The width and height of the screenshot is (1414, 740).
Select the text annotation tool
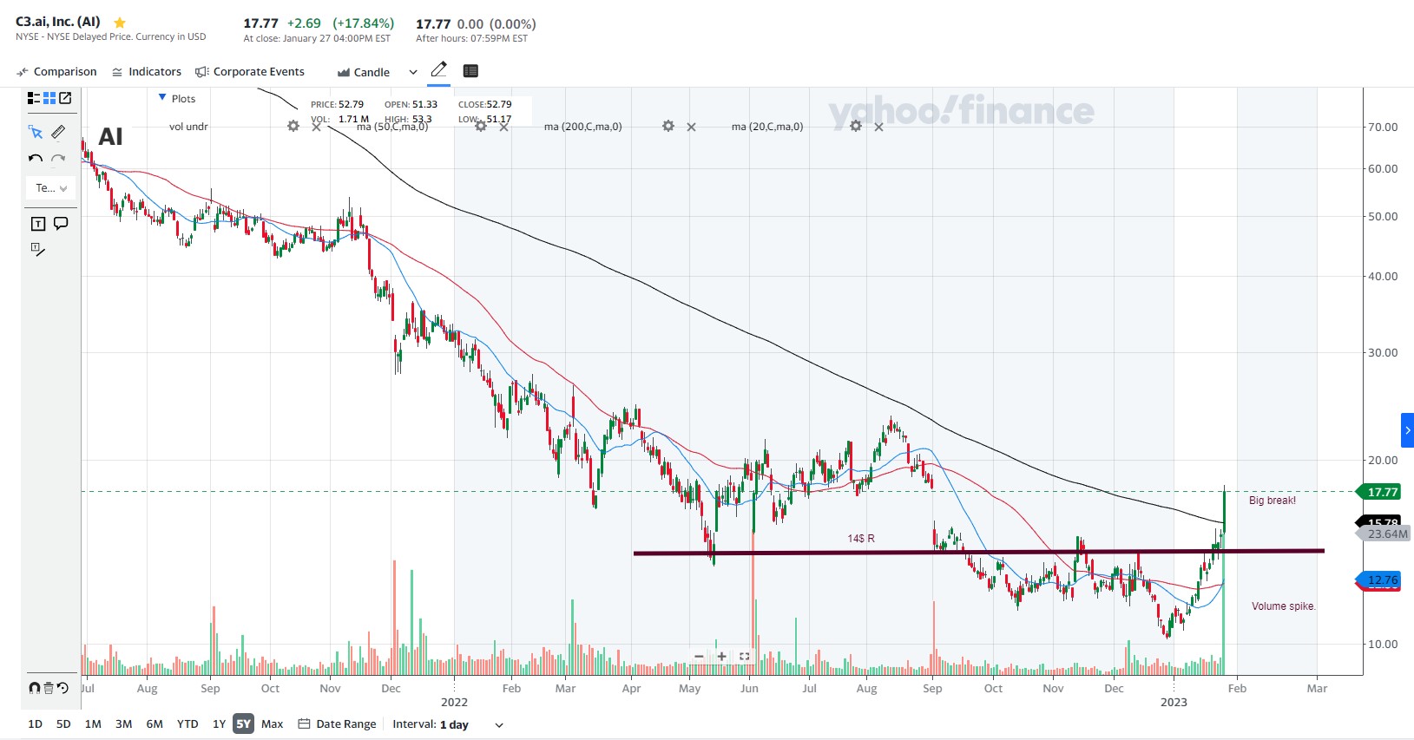[x=38, y=224]
